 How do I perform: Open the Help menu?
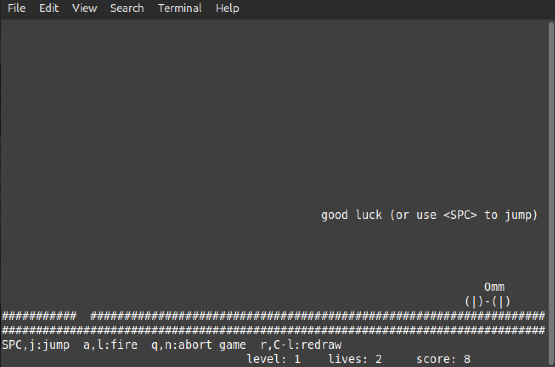(227, 8)
